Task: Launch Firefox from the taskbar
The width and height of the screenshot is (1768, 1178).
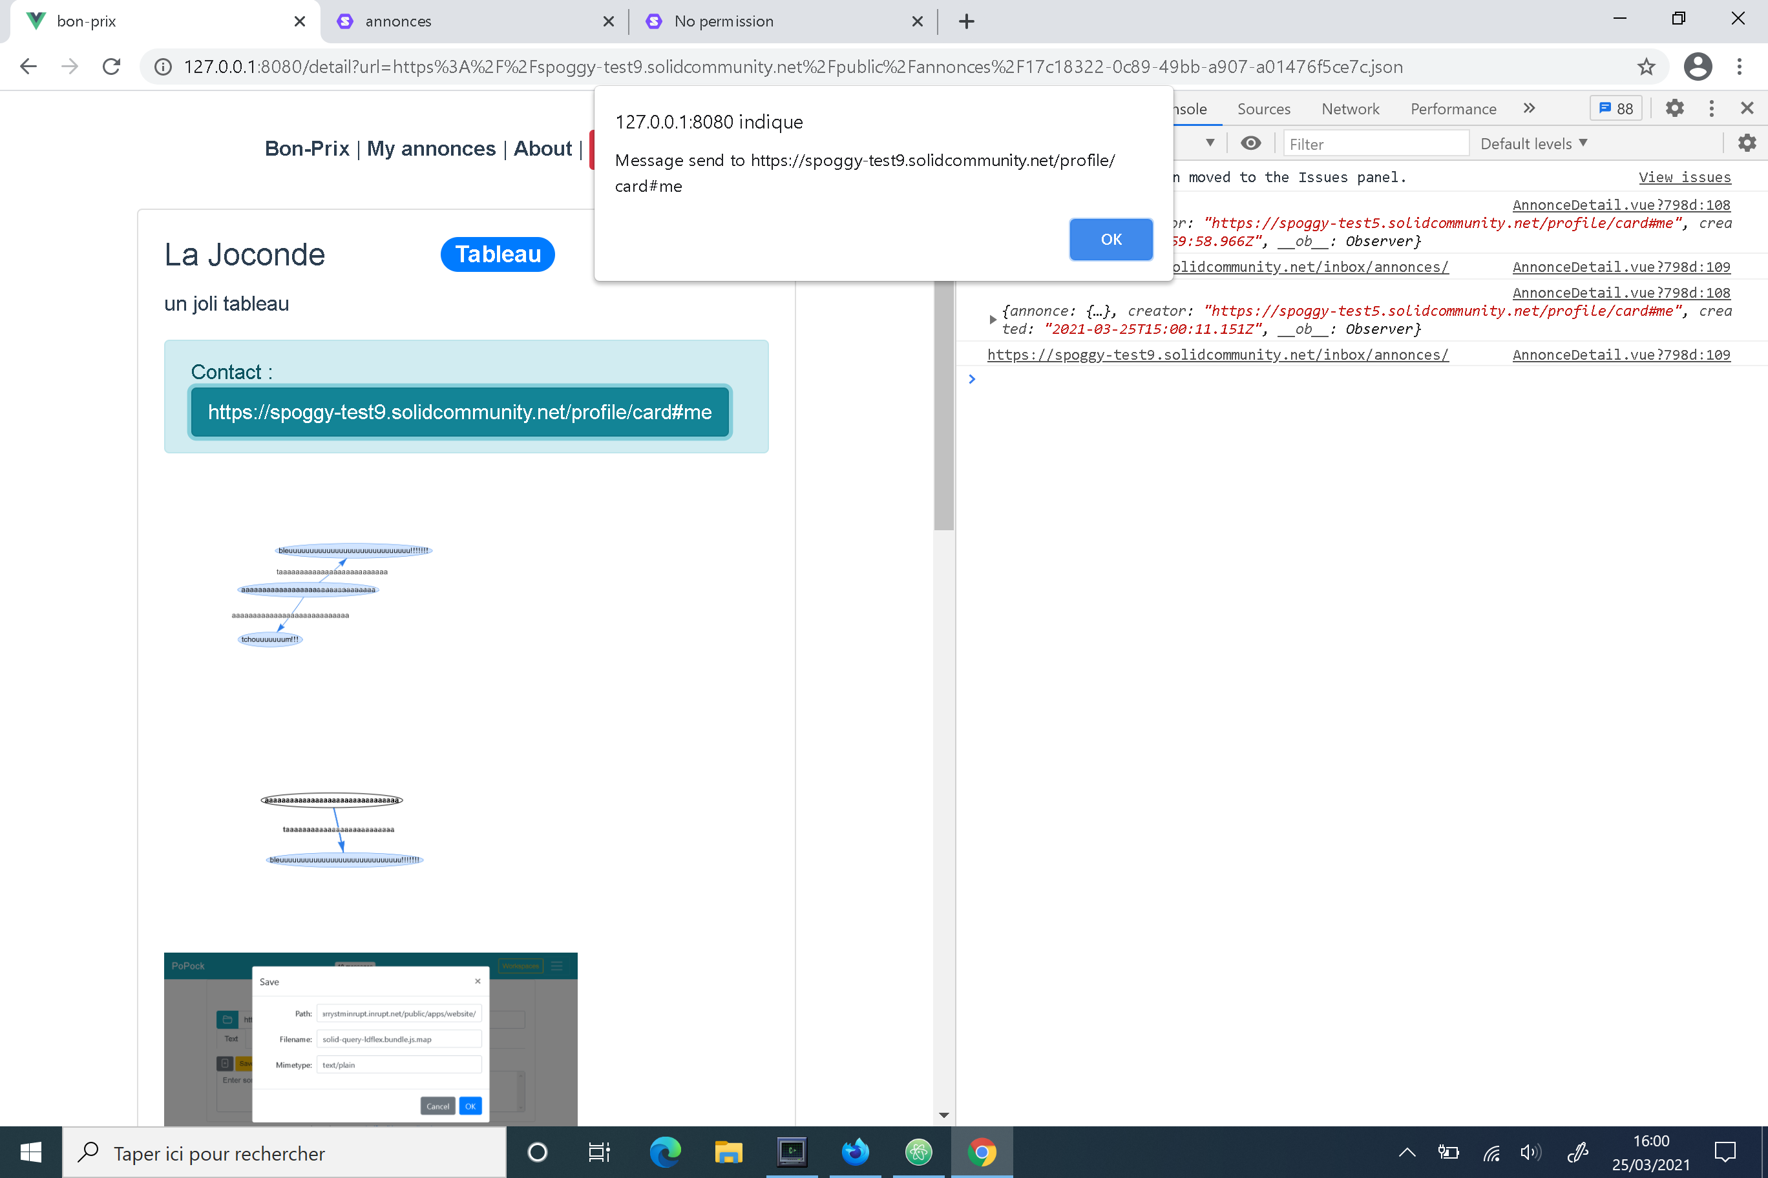Action: click(x=856, y=1152)
